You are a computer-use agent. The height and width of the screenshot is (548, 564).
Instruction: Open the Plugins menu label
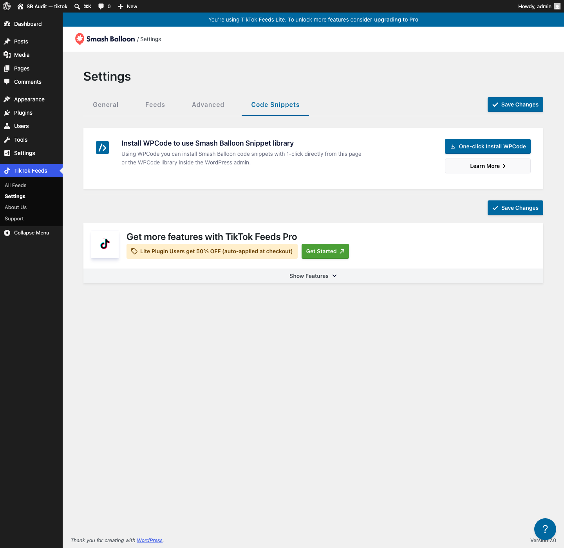pyautogui.click(x=23, y=113)
